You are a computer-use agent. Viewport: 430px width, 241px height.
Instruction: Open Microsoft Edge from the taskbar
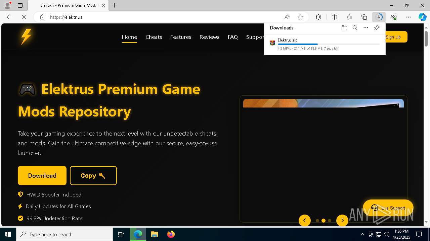pos(138,234)
